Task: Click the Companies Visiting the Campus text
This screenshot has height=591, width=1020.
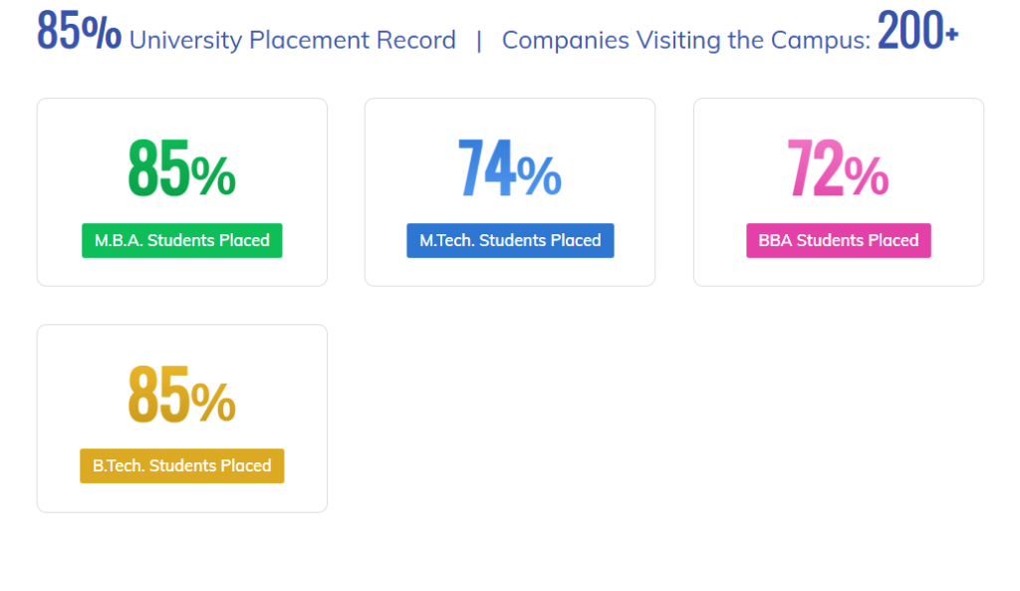Action: [686, 40]
